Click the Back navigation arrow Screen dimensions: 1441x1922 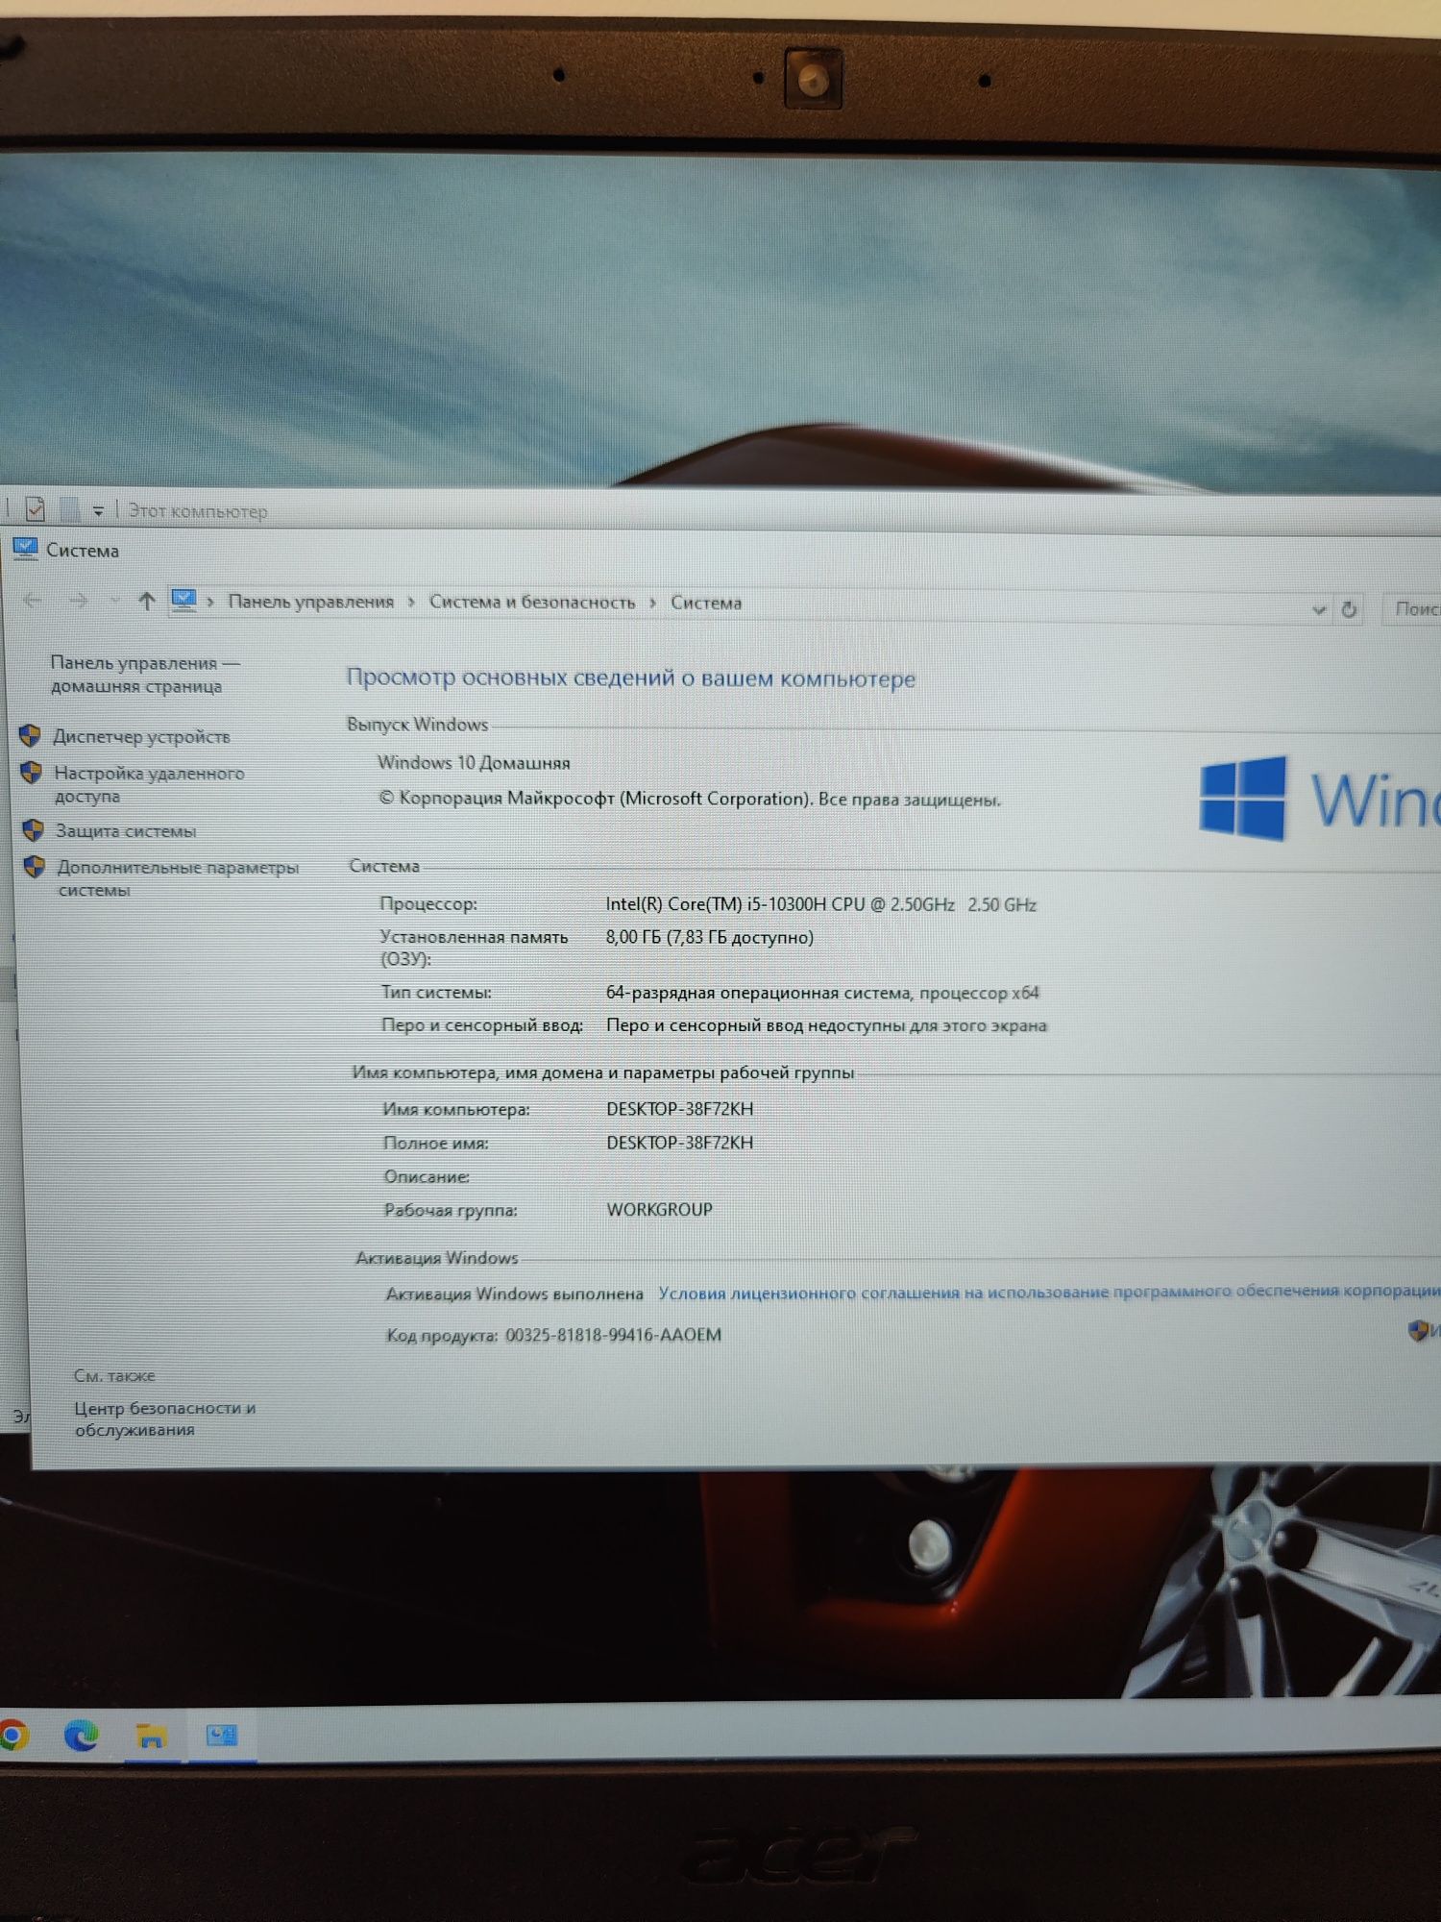click(x=34, y=601)
